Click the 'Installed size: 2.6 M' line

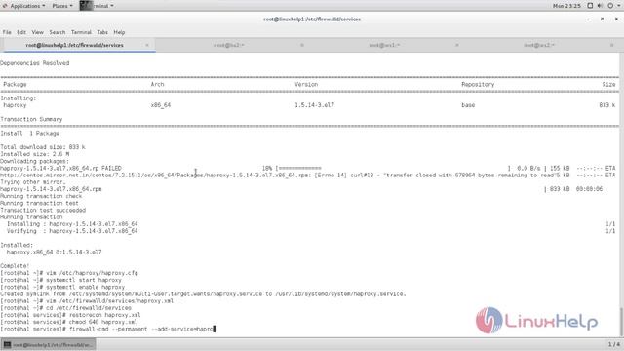pyautogui.click(x=35, y=154)
